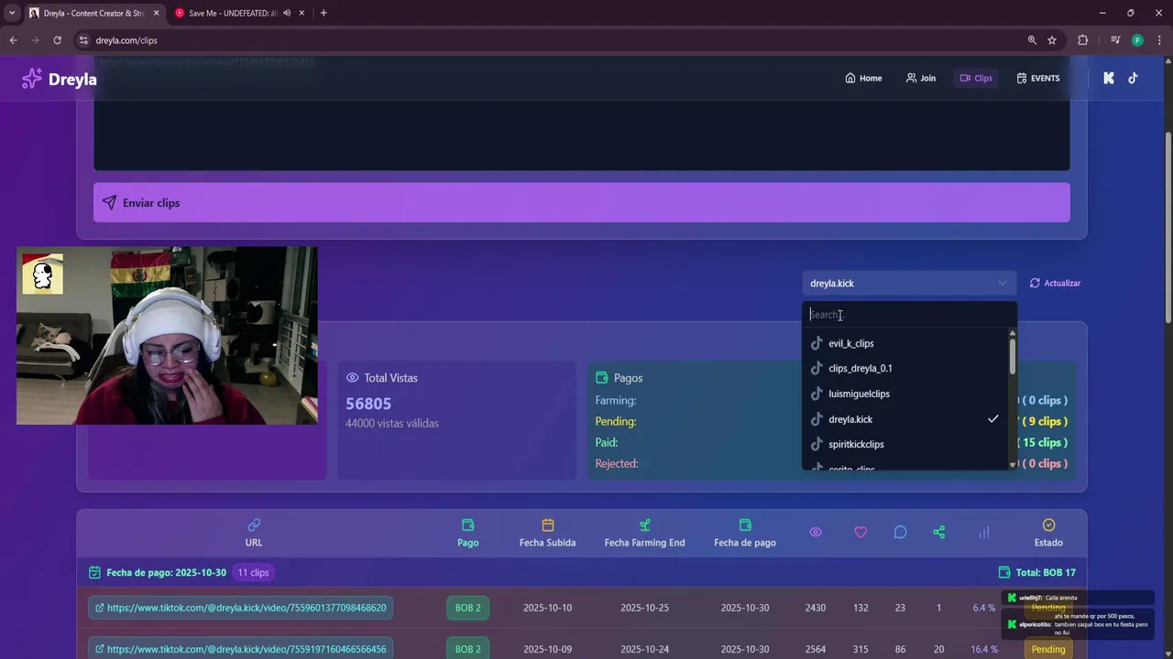Viewport: 1173px width, 659px height.
Task: Click the ( 15 clips ) Paid count
Action: (x=1043, y=443)
